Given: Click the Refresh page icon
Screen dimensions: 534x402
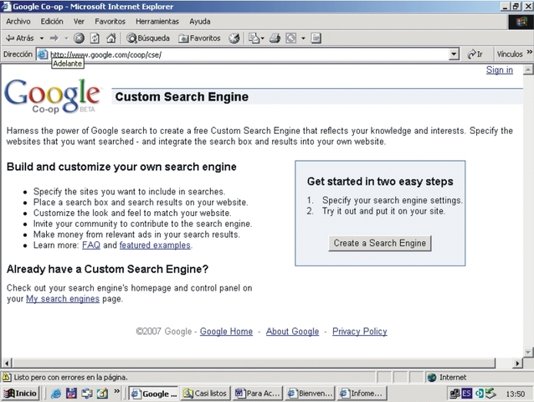Looking at the screenshot, I should 95,39.
